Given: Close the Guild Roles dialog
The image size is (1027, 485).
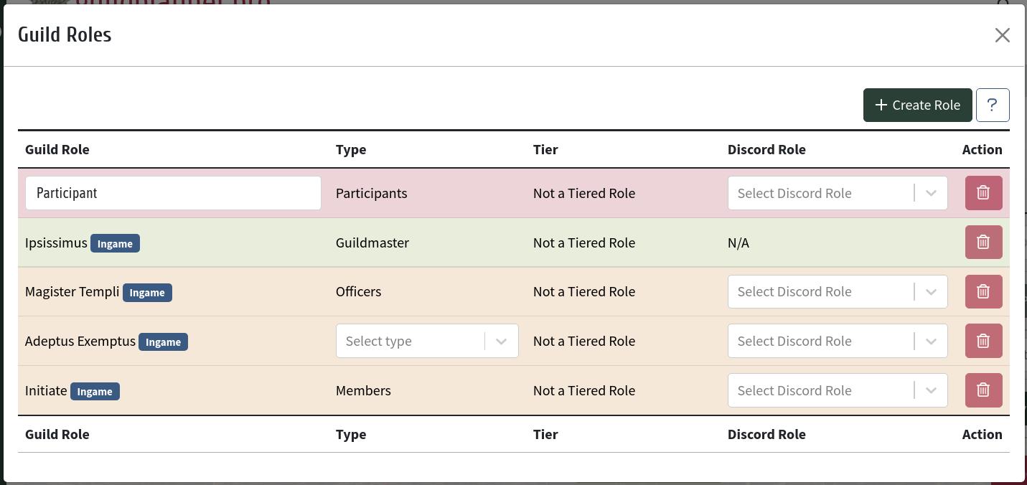Looking at the screenshot, I should pyautogui.click(x=1002, y=35).
